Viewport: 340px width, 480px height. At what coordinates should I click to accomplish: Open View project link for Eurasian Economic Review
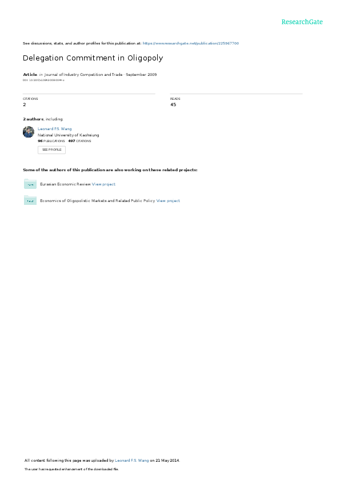[x=103, y=184]
